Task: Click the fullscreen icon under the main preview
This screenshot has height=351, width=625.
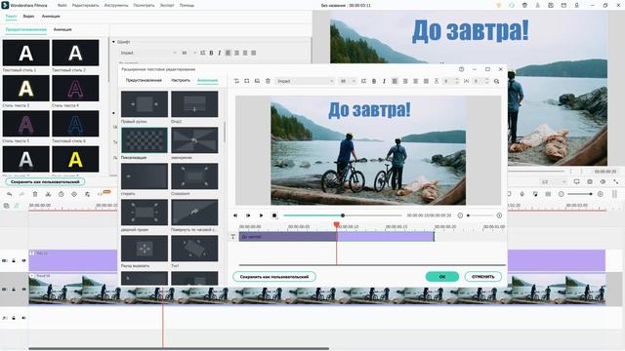Action: point(616,182)
